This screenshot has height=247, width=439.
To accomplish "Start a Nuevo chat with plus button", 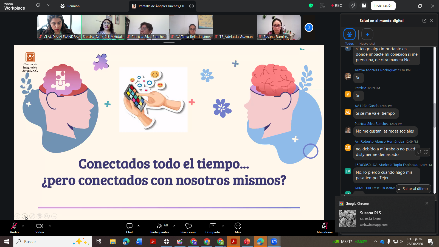I will coord(367,34).
